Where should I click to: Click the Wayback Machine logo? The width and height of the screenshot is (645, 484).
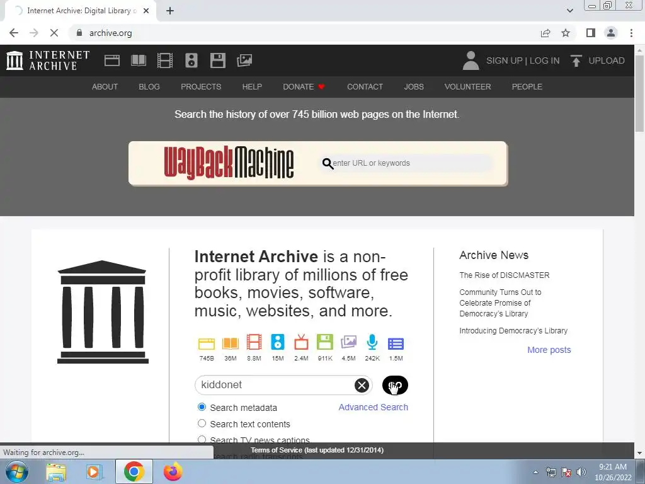(x=229, y=163)
